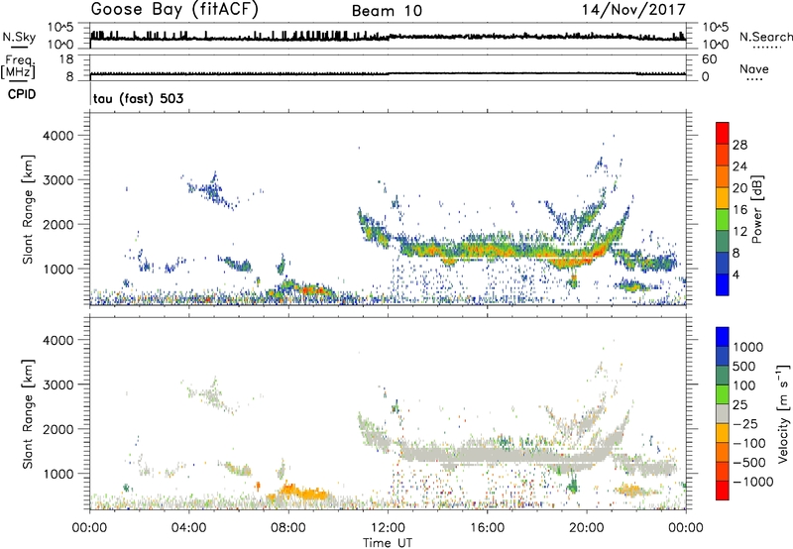Select the "Freq. [MHz]" axis label
The width and height of the screenshot is (793, 549).
pos(18,67)
